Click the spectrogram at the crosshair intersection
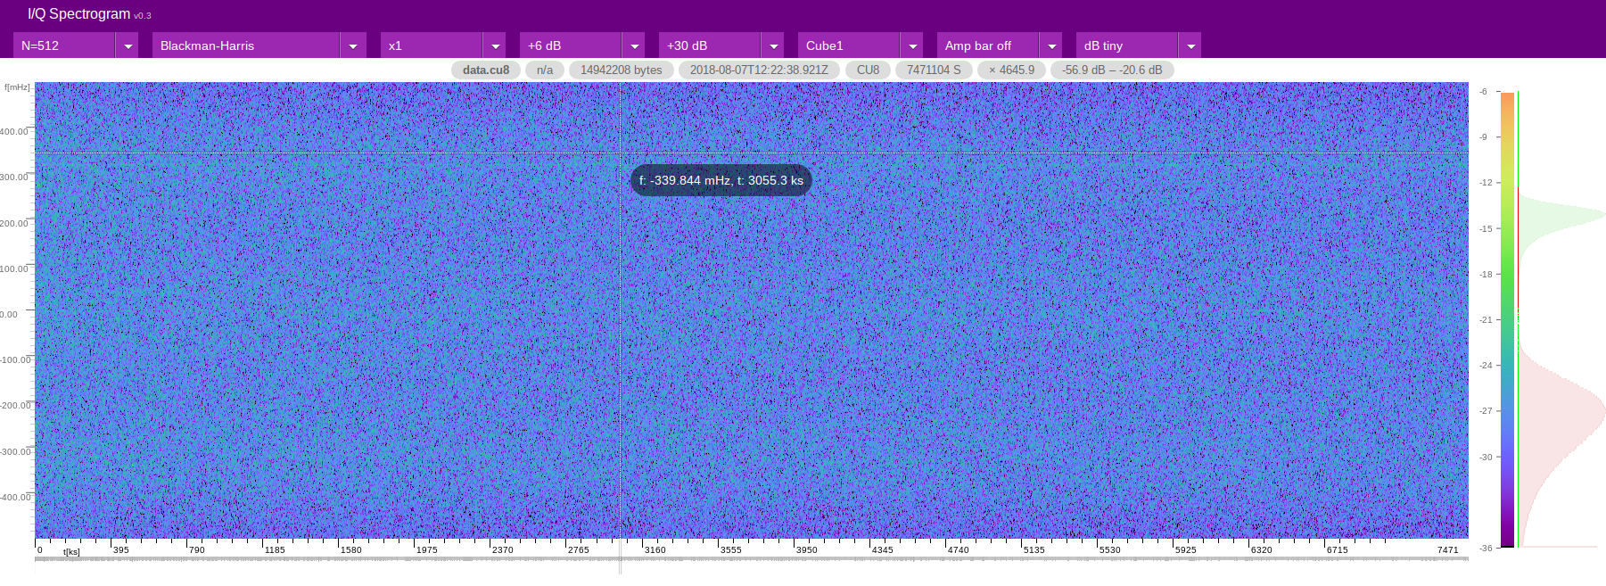Screen dimensions: 1606x586 pos(621,153)
